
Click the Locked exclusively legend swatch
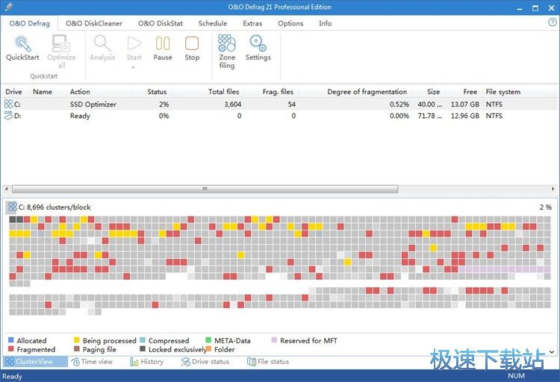[x=143, y=348]
